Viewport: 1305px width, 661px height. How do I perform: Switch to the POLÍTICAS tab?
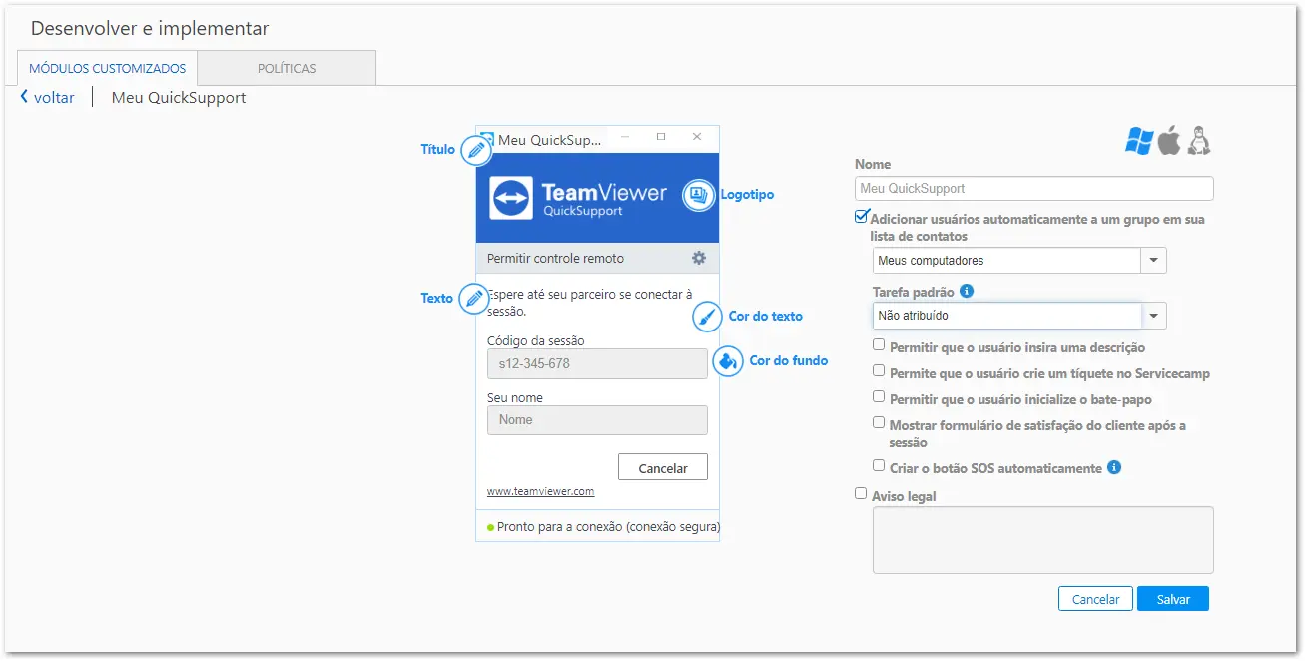point(287,69)
